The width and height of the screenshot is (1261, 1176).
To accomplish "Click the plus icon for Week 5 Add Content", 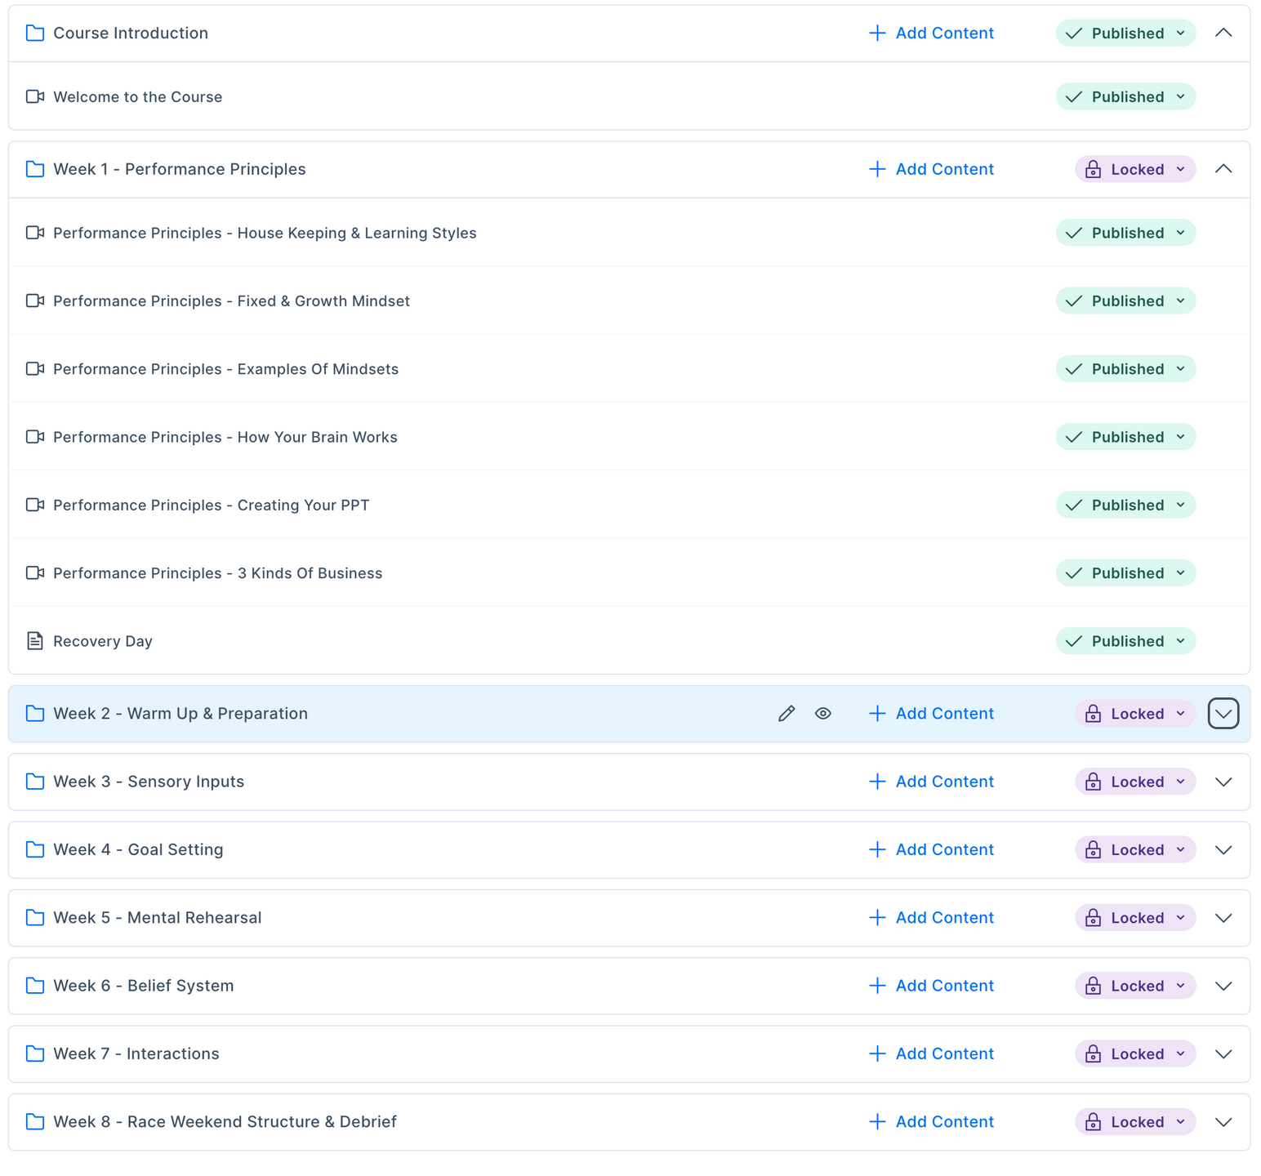I will (877, 918).
